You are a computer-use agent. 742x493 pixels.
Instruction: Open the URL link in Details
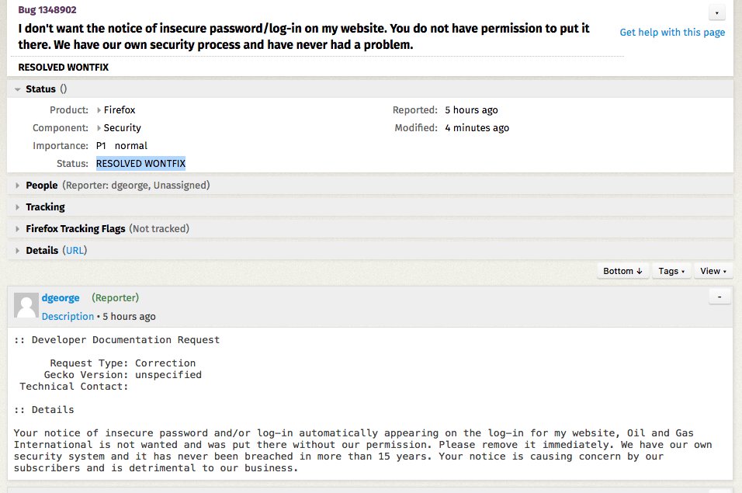pyautogui.click(x=75, y=251)
